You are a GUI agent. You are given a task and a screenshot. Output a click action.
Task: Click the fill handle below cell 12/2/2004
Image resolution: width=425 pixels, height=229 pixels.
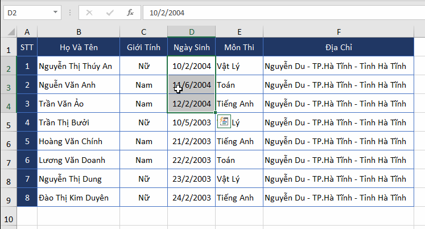point(215,113)
